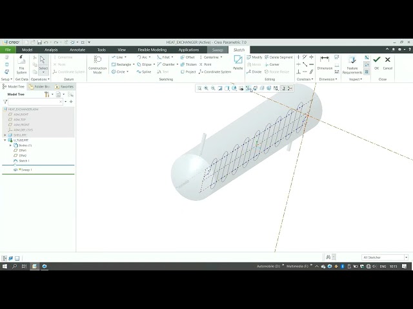Viewport: 413px width, 309px height.
Task: Click the Divide editing tool
Action: (254, 71)
